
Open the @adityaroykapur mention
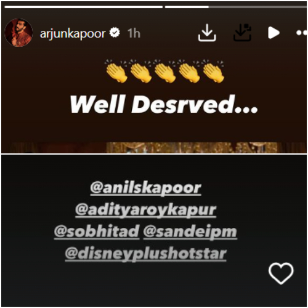(145, 210)
